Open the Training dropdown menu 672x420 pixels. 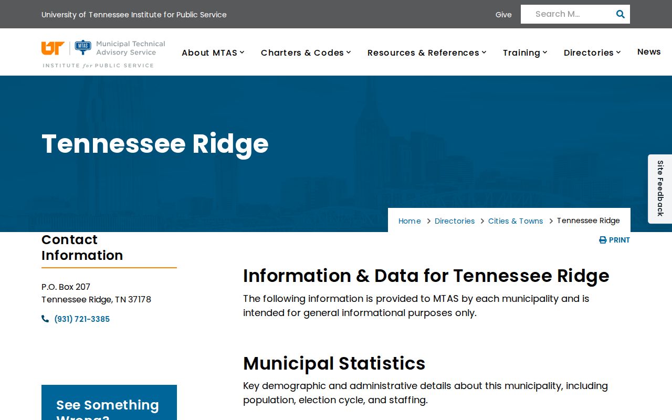coord(525,52)
